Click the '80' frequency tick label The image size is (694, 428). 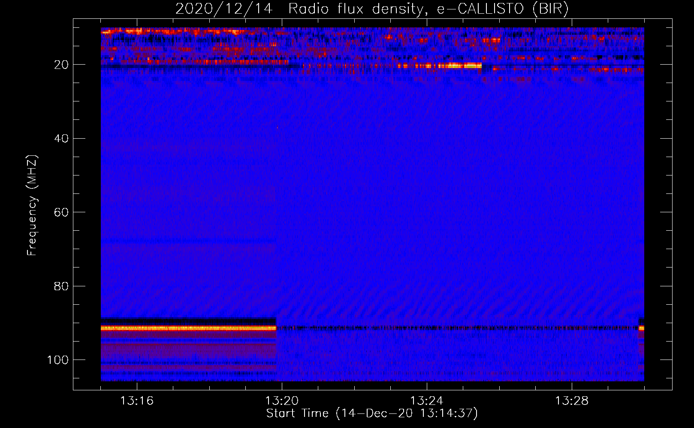click(x=61, y=286)
